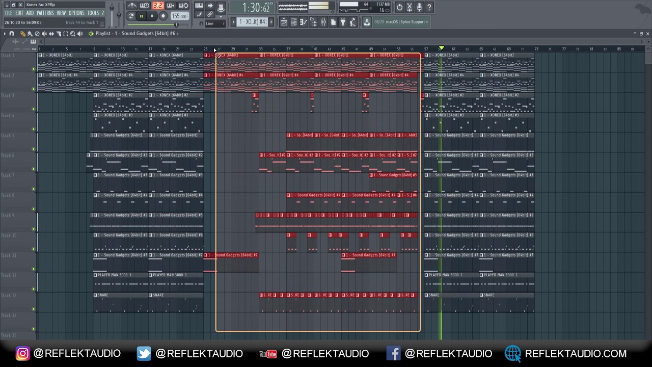This screenshot has height=367, width=652.
Task: Open the EDIT menu
Action: pyautogui.click(x=19, y=13)
